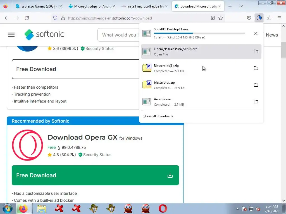The width and height of the screenshot is (286, 214).
Task: Show Opera_95.0.4635.84_Setup.exe in folder
Action: 256,52
